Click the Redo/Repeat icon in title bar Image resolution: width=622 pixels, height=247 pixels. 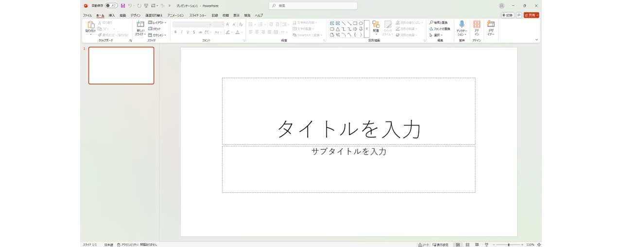point(139,6)
